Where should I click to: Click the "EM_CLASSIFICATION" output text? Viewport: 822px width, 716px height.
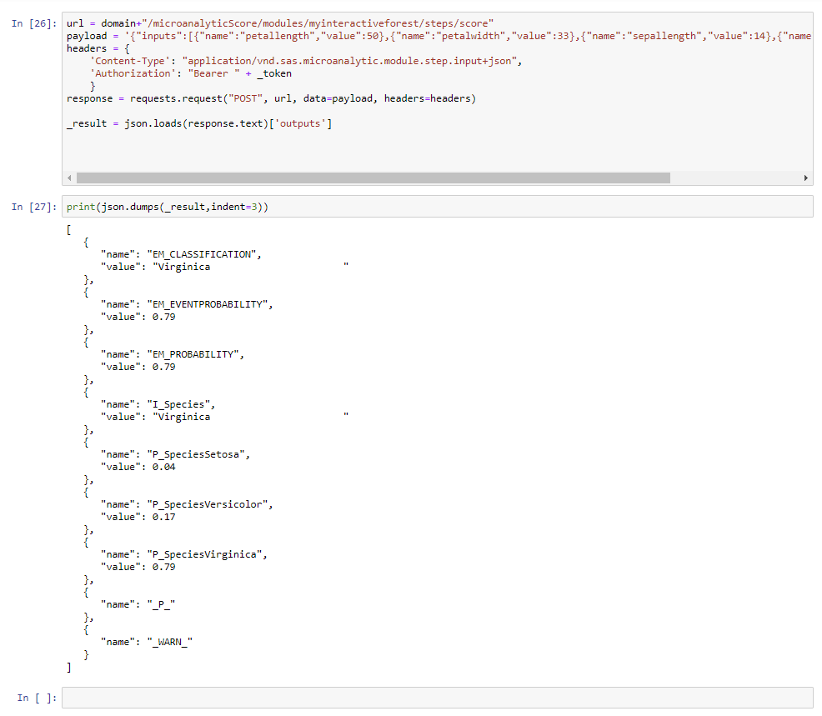(x=208, y=254)
